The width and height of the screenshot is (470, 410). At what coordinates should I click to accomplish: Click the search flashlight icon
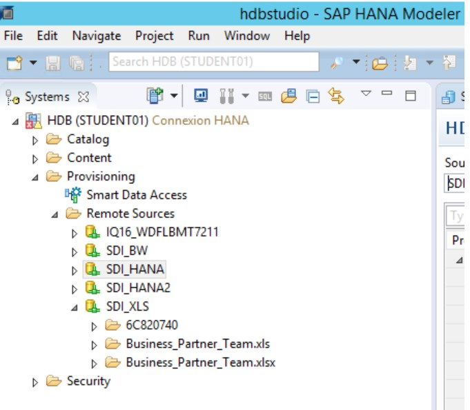337,63
